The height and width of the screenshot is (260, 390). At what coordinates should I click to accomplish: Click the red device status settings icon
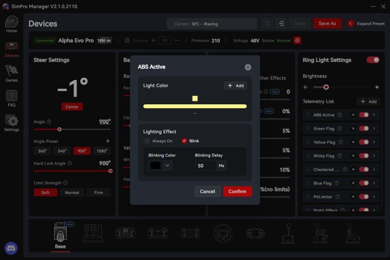(297, 40)
